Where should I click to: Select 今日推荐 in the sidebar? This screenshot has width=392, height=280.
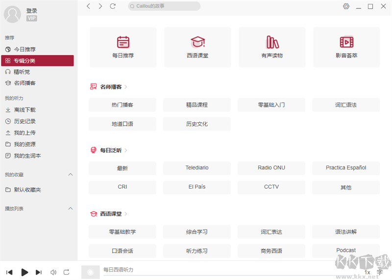click(24, 49)
